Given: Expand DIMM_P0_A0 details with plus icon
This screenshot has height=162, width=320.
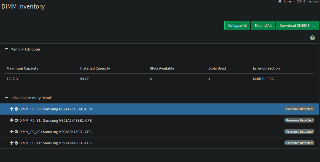Looking at the screenshot, I should pyautogui.click(x=12, y=132).
